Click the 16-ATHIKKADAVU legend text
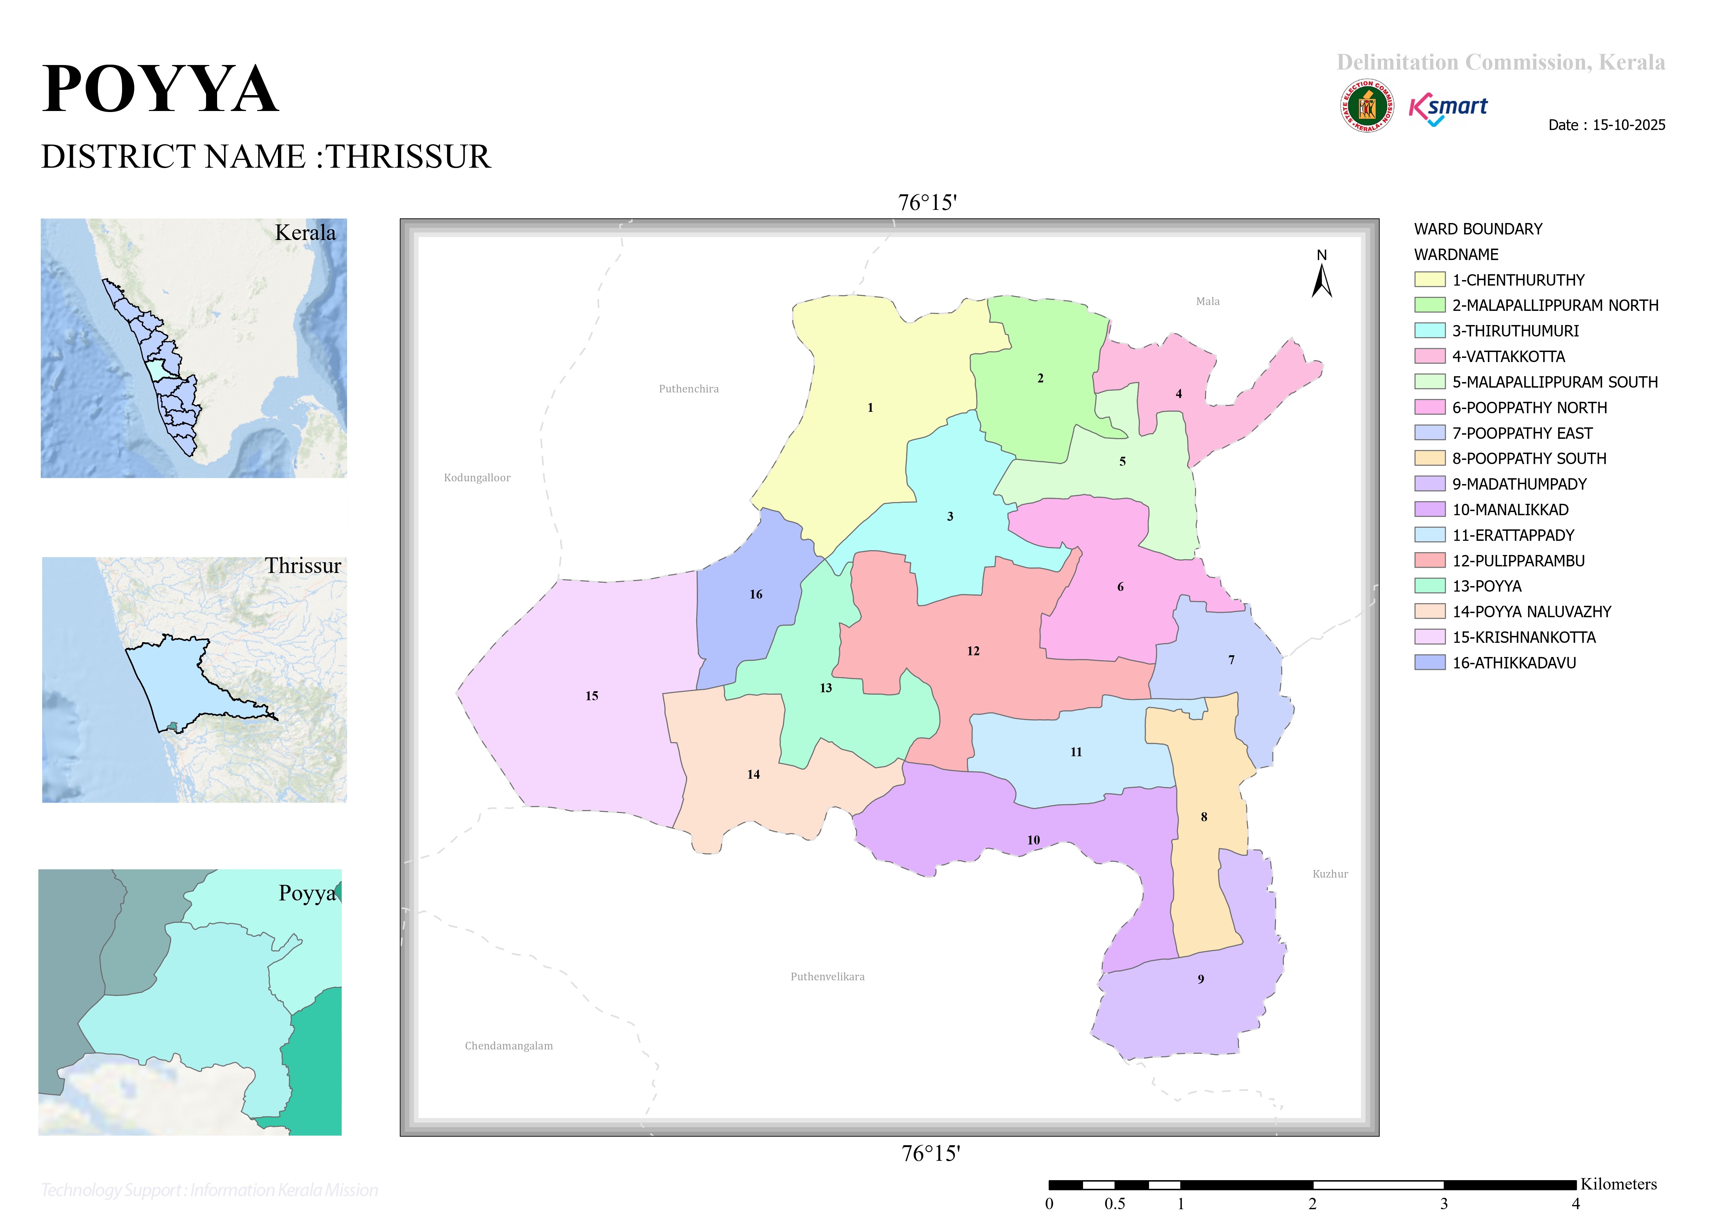The height and width of the screenshot is (1213, 1715). 1514,663
